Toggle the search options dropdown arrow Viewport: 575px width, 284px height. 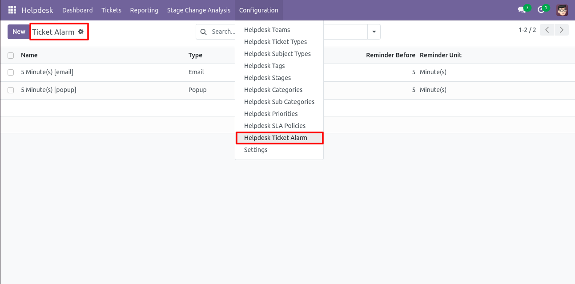coord(374,32)
